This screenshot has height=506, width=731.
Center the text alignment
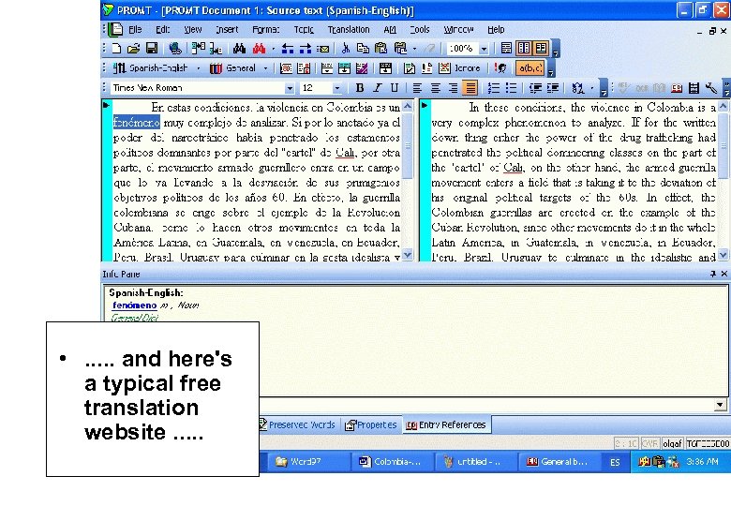(x=435, y=87)
